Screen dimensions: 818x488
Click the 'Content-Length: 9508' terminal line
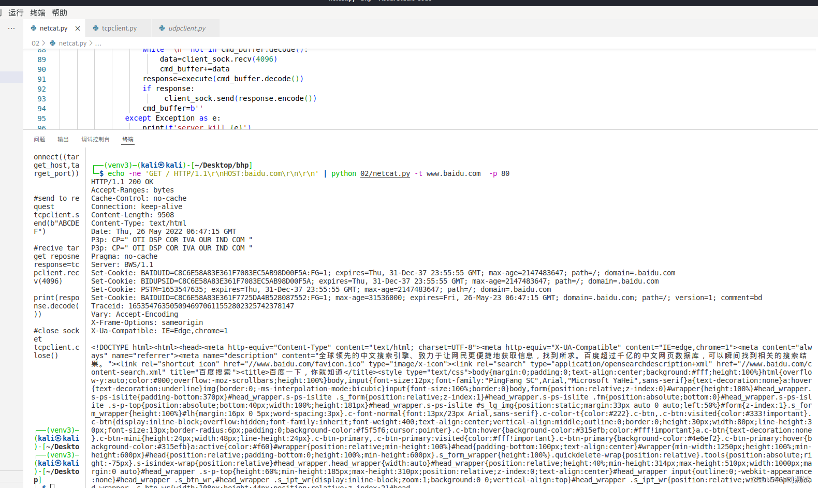133,215
